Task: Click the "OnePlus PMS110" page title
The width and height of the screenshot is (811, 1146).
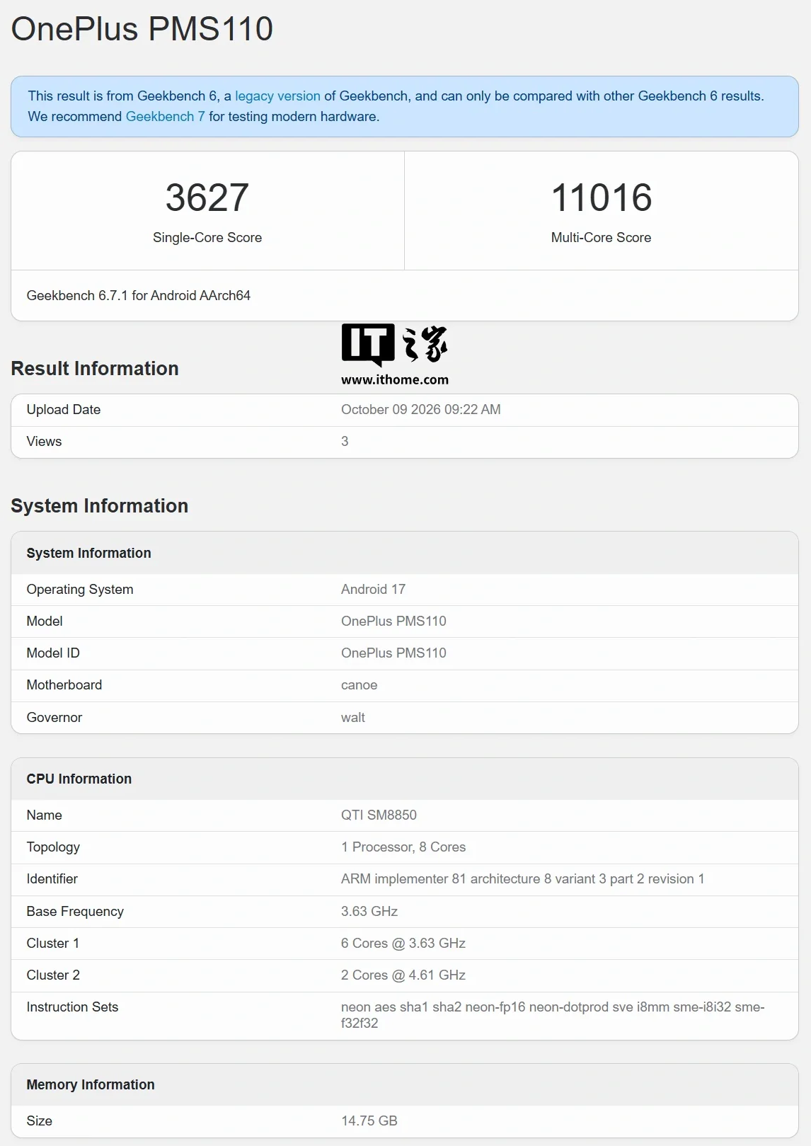Action: 142,29
